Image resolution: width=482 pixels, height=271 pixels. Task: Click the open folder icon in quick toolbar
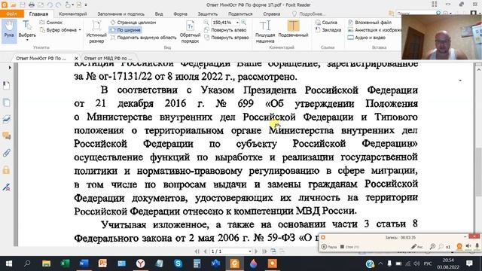14,5
